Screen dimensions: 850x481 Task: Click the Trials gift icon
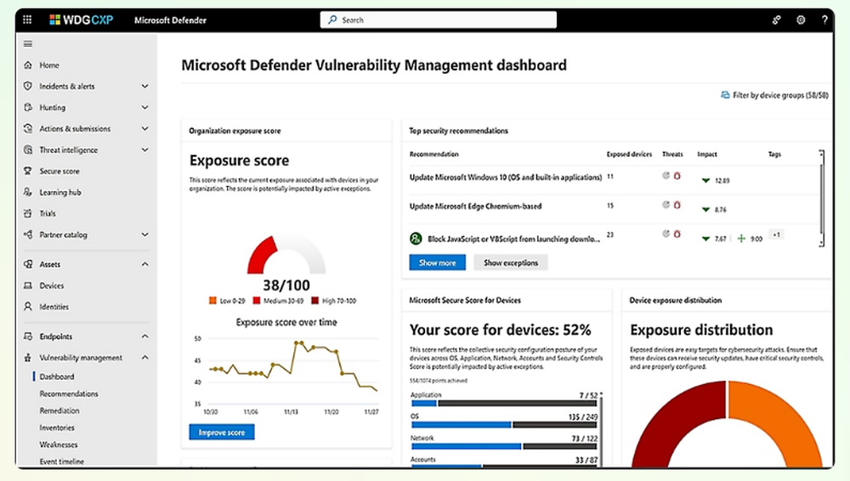(x=28, y=213)
